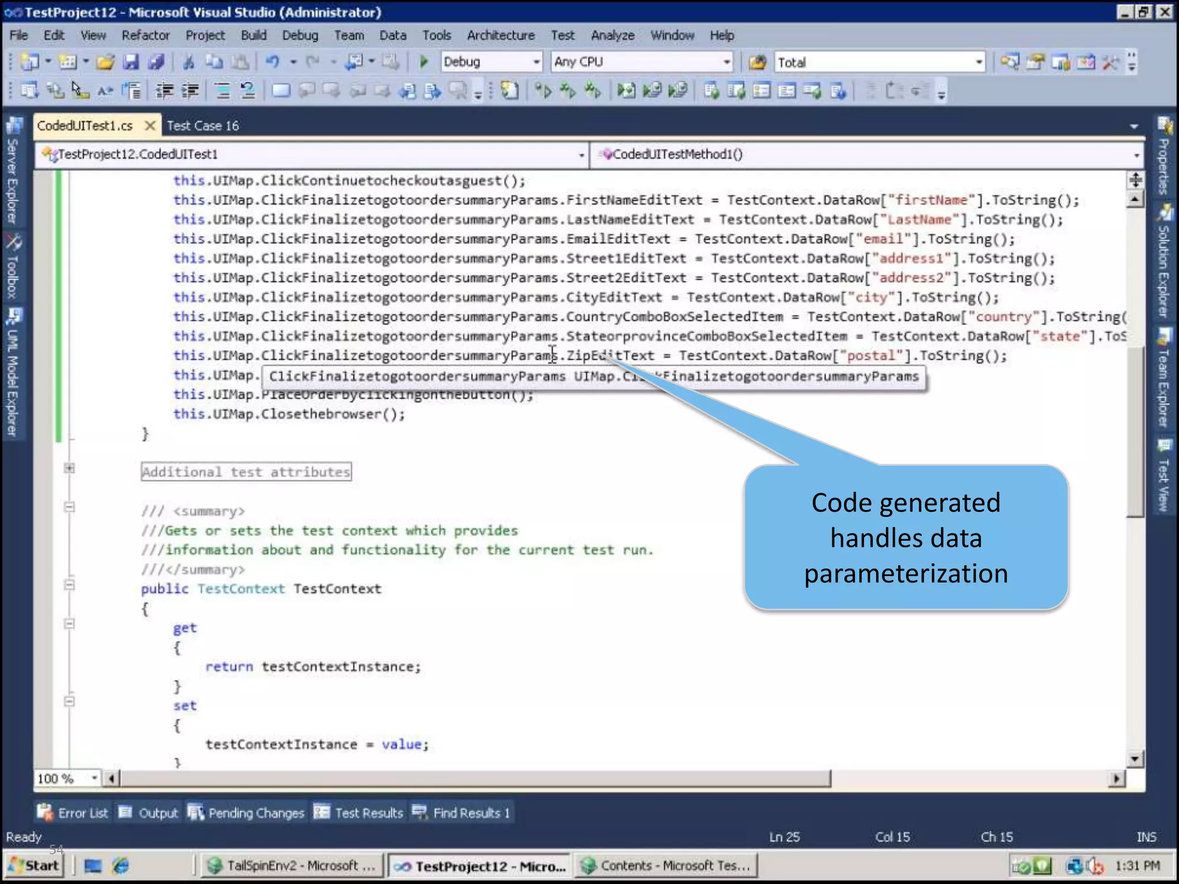This screenshot has width=1179, height=884.
Task: Click the Open File folder icon
Action: (105, 62)
